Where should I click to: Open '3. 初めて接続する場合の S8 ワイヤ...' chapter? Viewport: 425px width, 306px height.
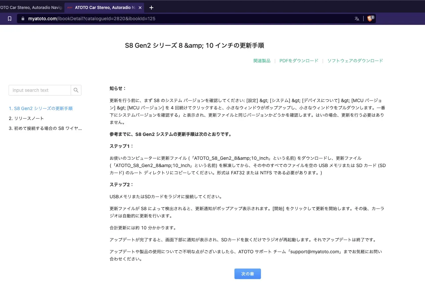[45, 128]
